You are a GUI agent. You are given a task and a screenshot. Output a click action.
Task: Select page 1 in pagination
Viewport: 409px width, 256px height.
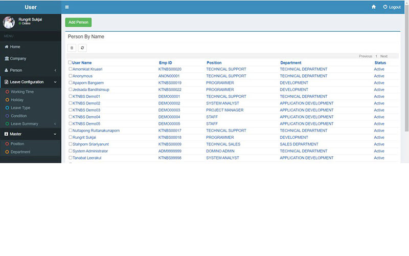click(x=376, y=56)
